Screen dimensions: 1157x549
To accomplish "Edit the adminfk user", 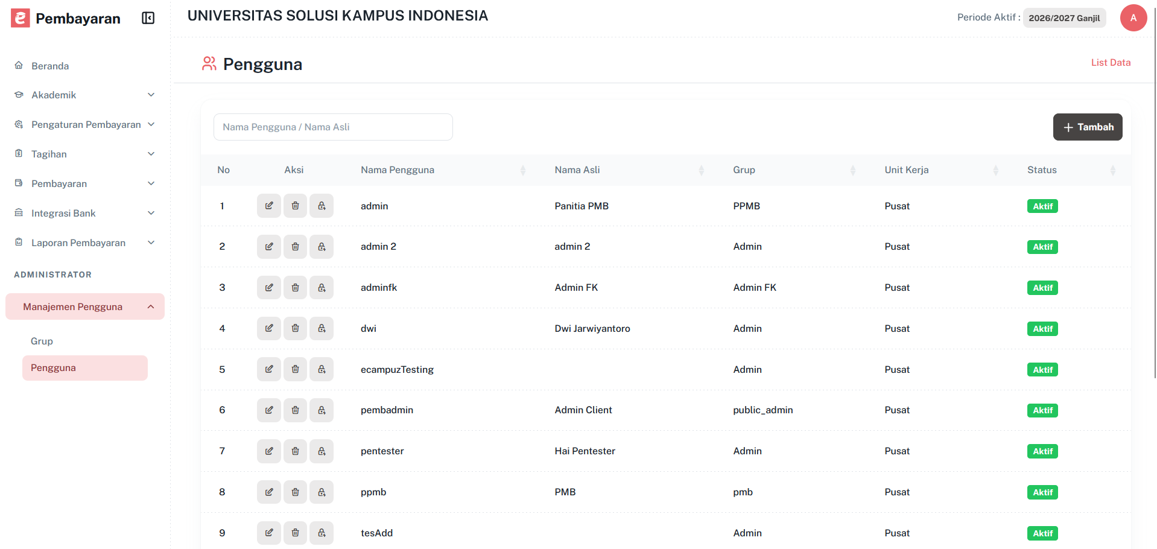I will 269,288.
